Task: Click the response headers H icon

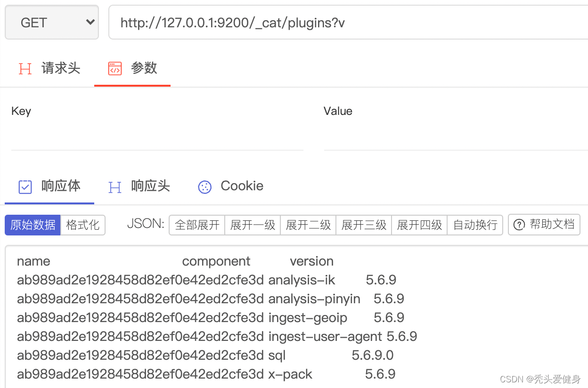Action: (115, 187)
